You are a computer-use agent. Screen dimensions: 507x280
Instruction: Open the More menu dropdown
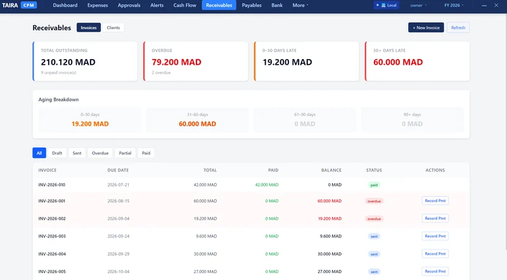(x=300, y=5)
